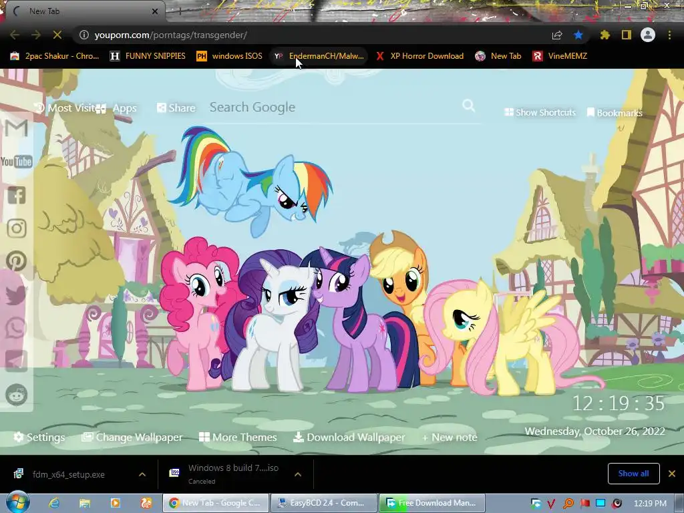Open the 2pac Shakur bookmark
This screenshot has height=513, width=684.
tap(55, 56)
